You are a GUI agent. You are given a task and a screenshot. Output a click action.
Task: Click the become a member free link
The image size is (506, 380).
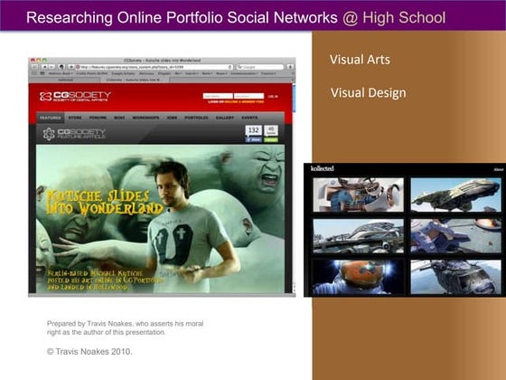tap(244, 101)
